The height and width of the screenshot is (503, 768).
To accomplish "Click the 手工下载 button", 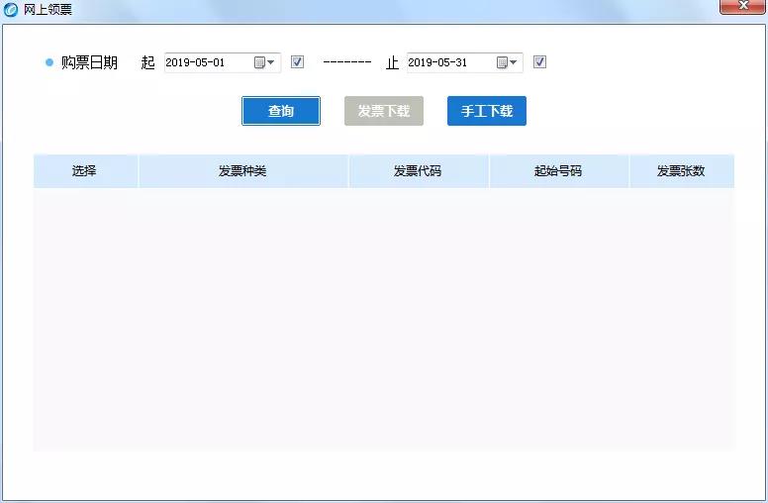I will click(487, 111).
